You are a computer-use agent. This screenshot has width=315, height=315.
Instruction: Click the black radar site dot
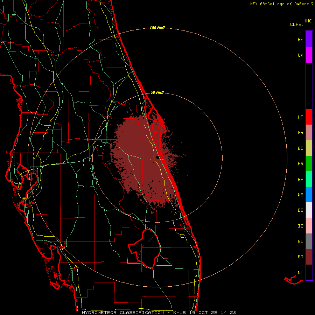point(157,157)
